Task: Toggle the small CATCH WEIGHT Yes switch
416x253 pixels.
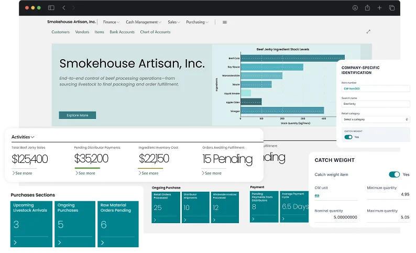Action: (x=348, y=137)
